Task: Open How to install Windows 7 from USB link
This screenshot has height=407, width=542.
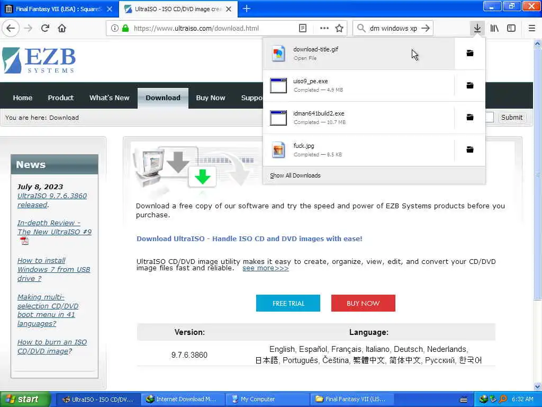Action: click(53, 269)
